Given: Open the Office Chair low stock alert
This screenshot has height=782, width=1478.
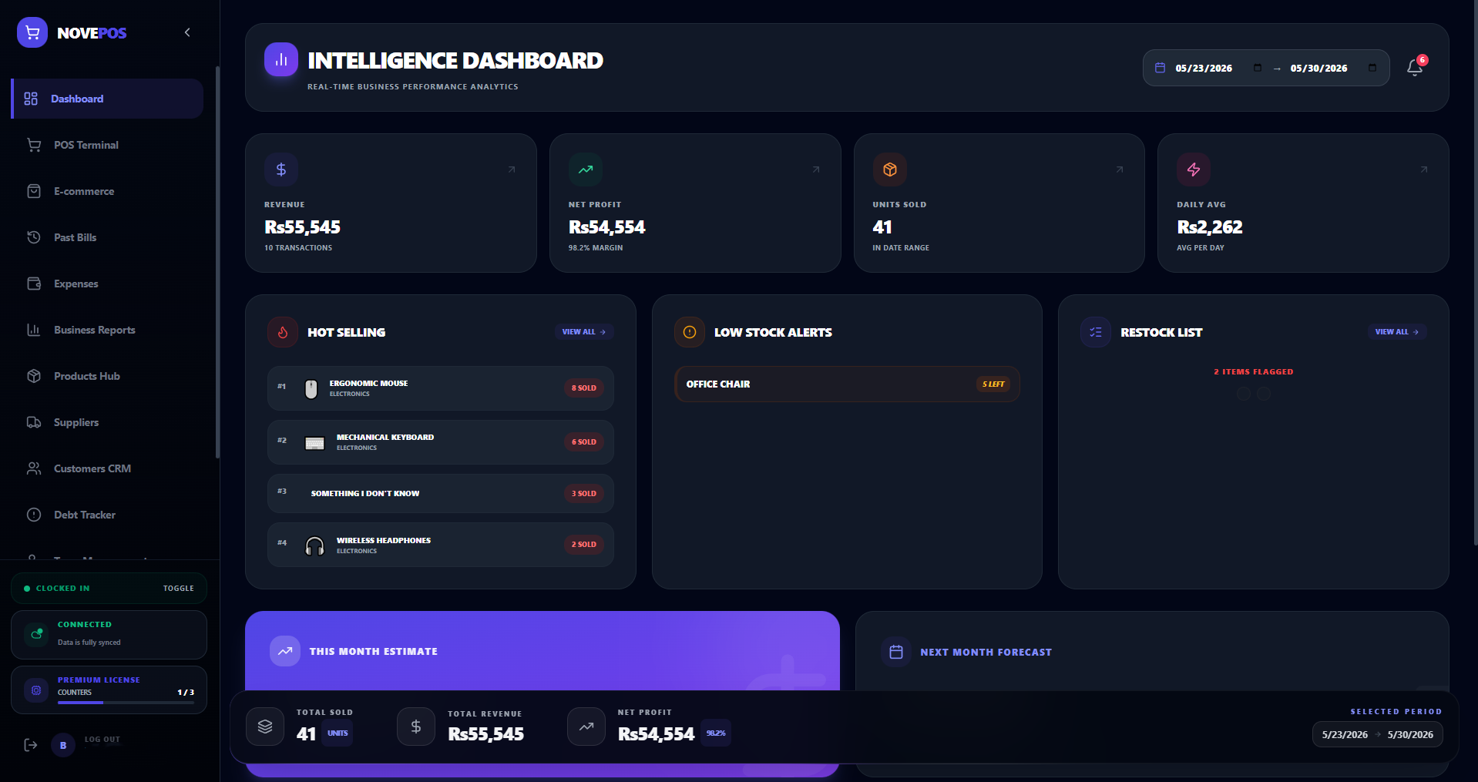Looking at the screenshot, I should (847, 384).
